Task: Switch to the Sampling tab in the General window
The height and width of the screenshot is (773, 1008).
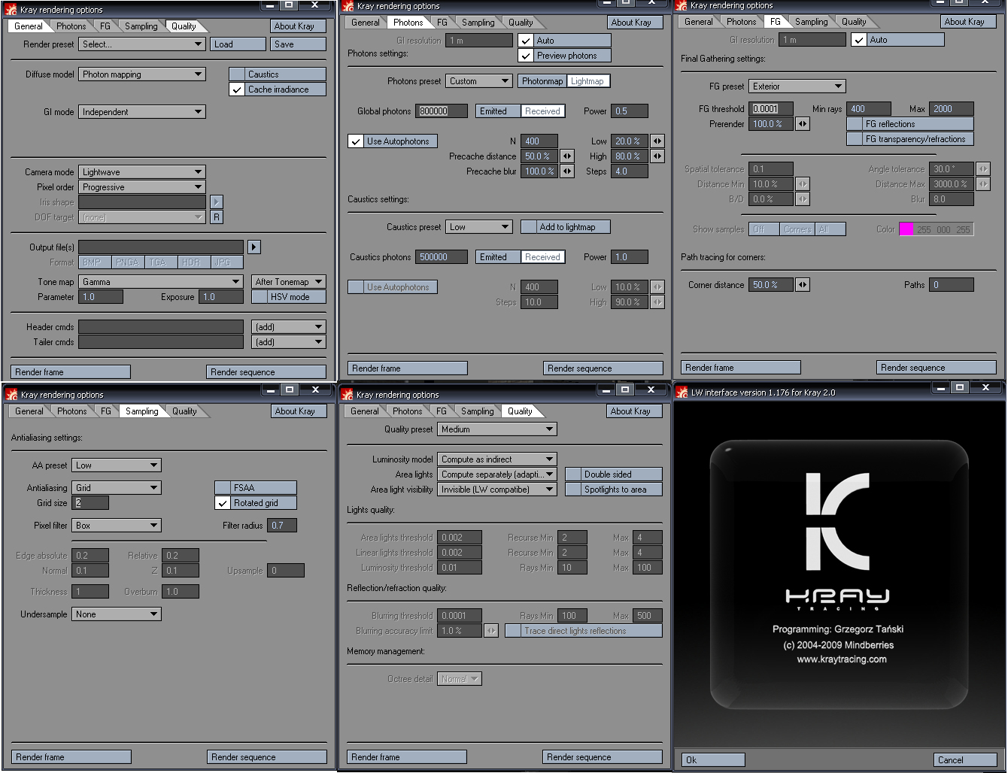Action: [141, 26]
